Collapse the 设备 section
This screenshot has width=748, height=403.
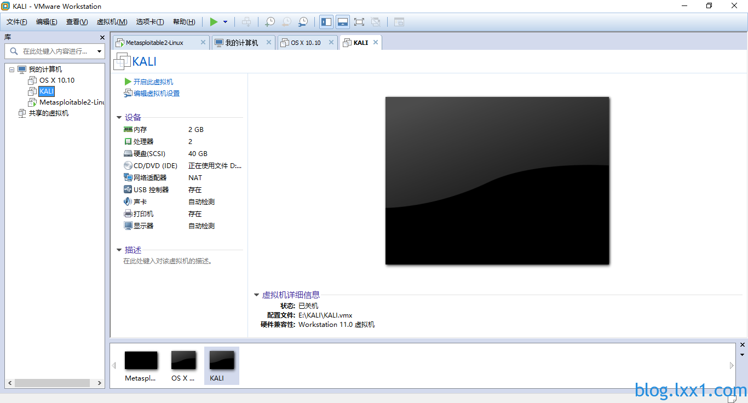point(119,117)
